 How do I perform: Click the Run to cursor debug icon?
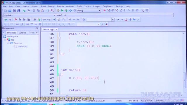coord(109,10)
